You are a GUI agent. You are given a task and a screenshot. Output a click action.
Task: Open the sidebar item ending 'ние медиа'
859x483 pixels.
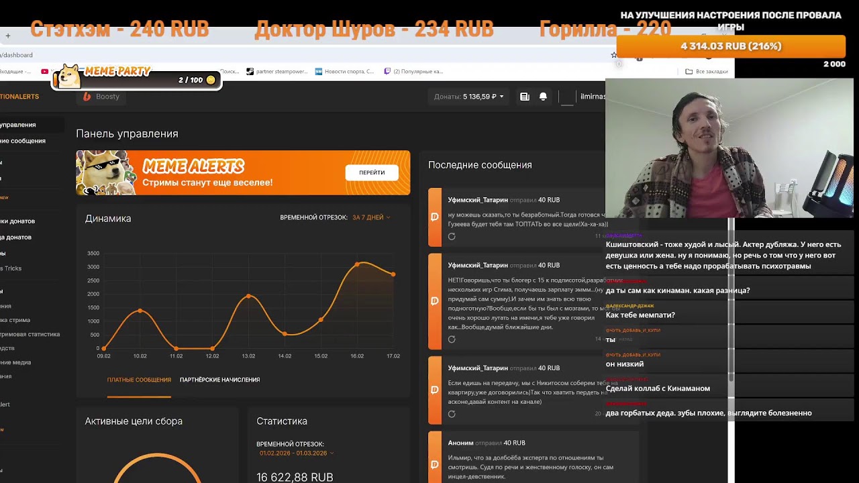(x=15, y=362)
